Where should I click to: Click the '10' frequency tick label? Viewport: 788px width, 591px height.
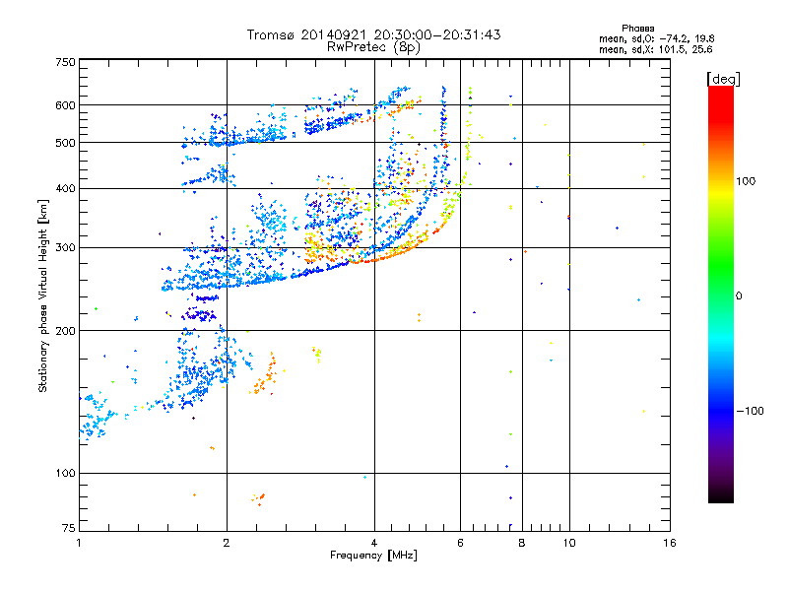tap(569, 543)
